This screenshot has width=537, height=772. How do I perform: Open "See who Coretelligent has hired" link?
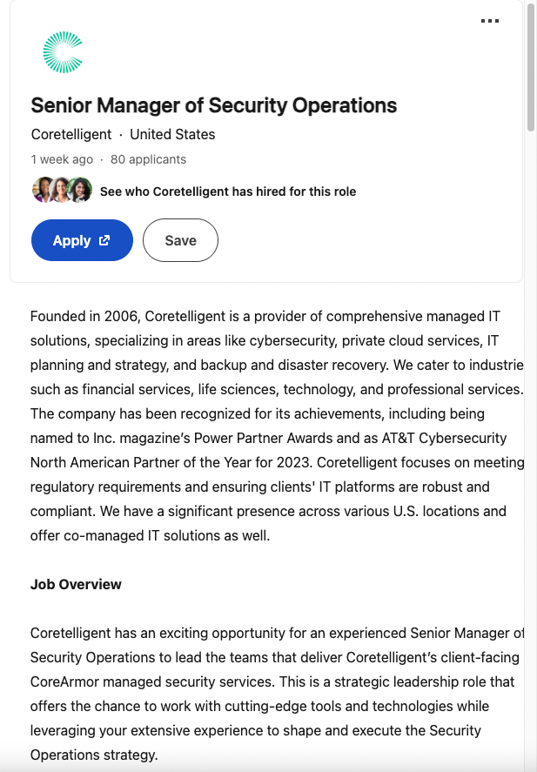[x=228, y=191]
